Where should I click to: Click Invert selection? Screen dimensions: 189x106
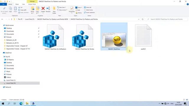click(89, 12)
